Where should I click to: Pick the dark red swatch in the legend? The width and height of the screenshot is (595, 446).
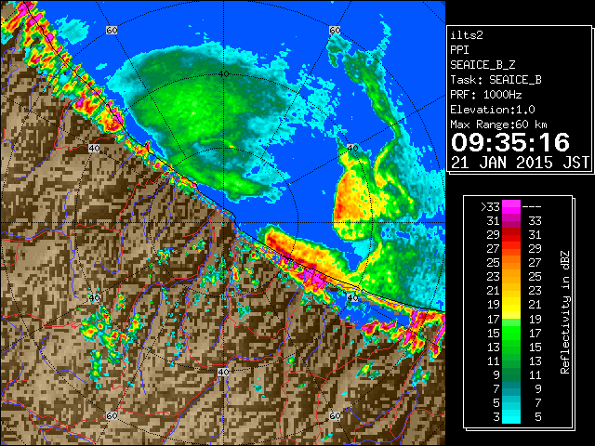(x=511, y=231)
